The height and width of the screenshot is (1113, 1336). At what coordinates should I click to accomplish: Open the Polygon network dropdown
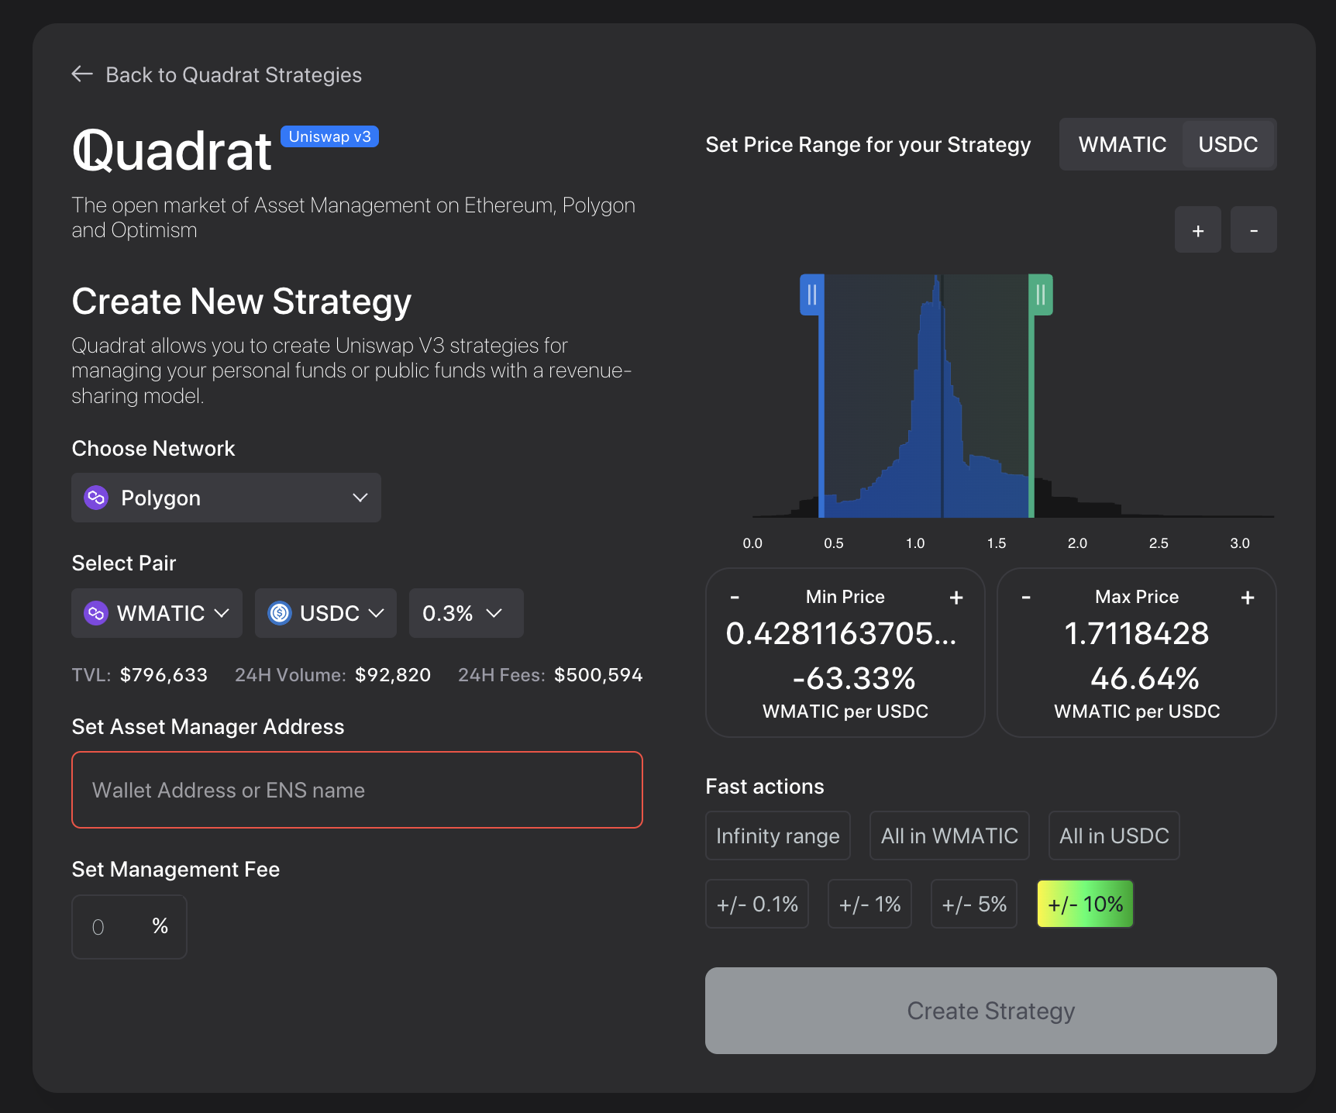pyautogui.click(x=226, y=498)
